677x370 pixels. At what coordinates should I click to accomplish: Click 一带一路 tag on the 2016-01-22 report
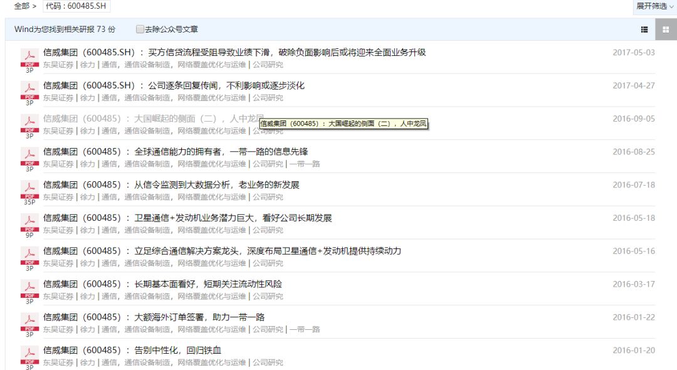pyautogui.click(x=305, y=329)
